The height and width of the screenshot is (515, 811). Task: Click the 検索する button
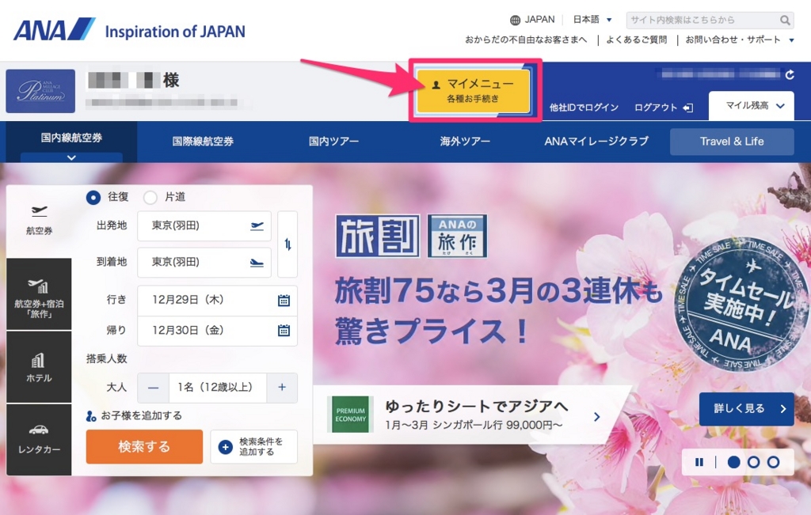[144, 447]
